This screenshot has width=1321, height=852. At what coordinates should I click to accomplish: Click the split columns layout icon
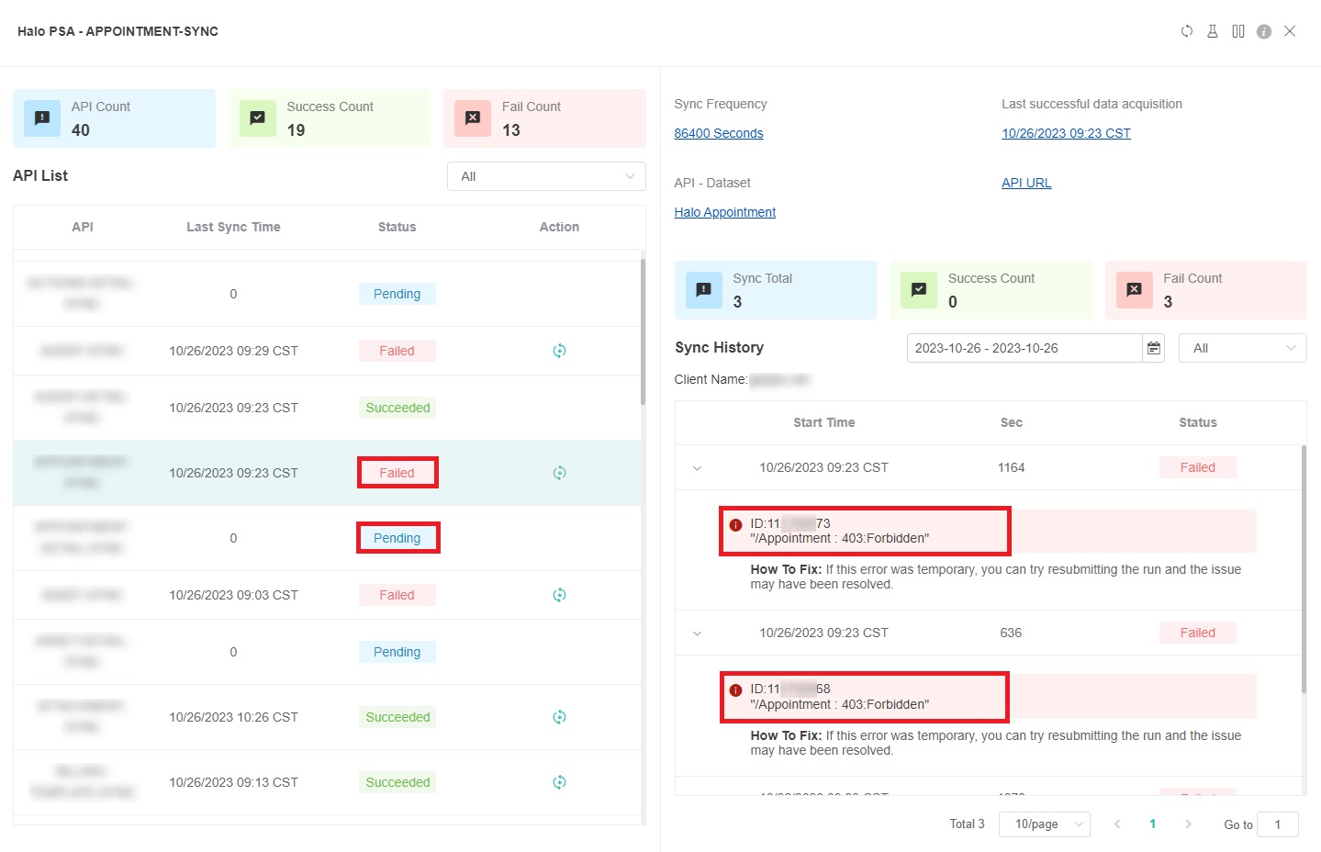point(1238,31)
